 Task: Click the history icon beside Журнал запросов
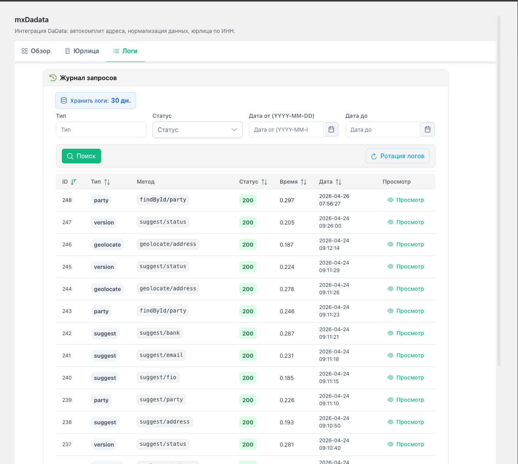coord(53,78)
